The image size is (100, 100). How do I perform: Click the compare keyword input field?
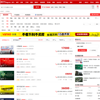(x=88, y=46)
